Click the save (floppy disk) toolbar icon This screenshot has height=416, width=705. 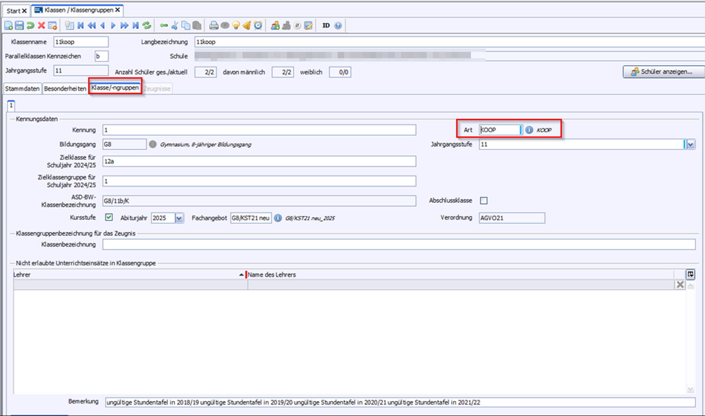(x=19, y=25)
